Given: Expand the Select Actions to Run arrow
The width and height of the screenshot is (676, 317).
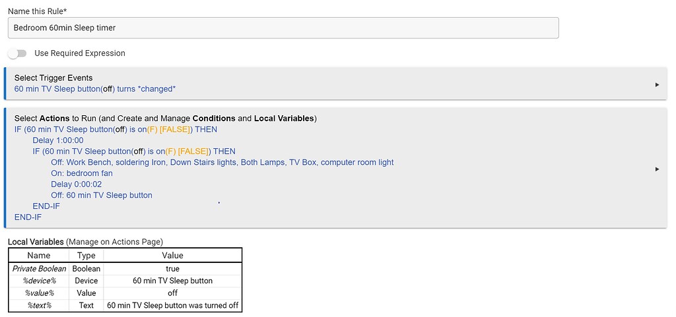Looking at the screenshot, I should (657, 169).
